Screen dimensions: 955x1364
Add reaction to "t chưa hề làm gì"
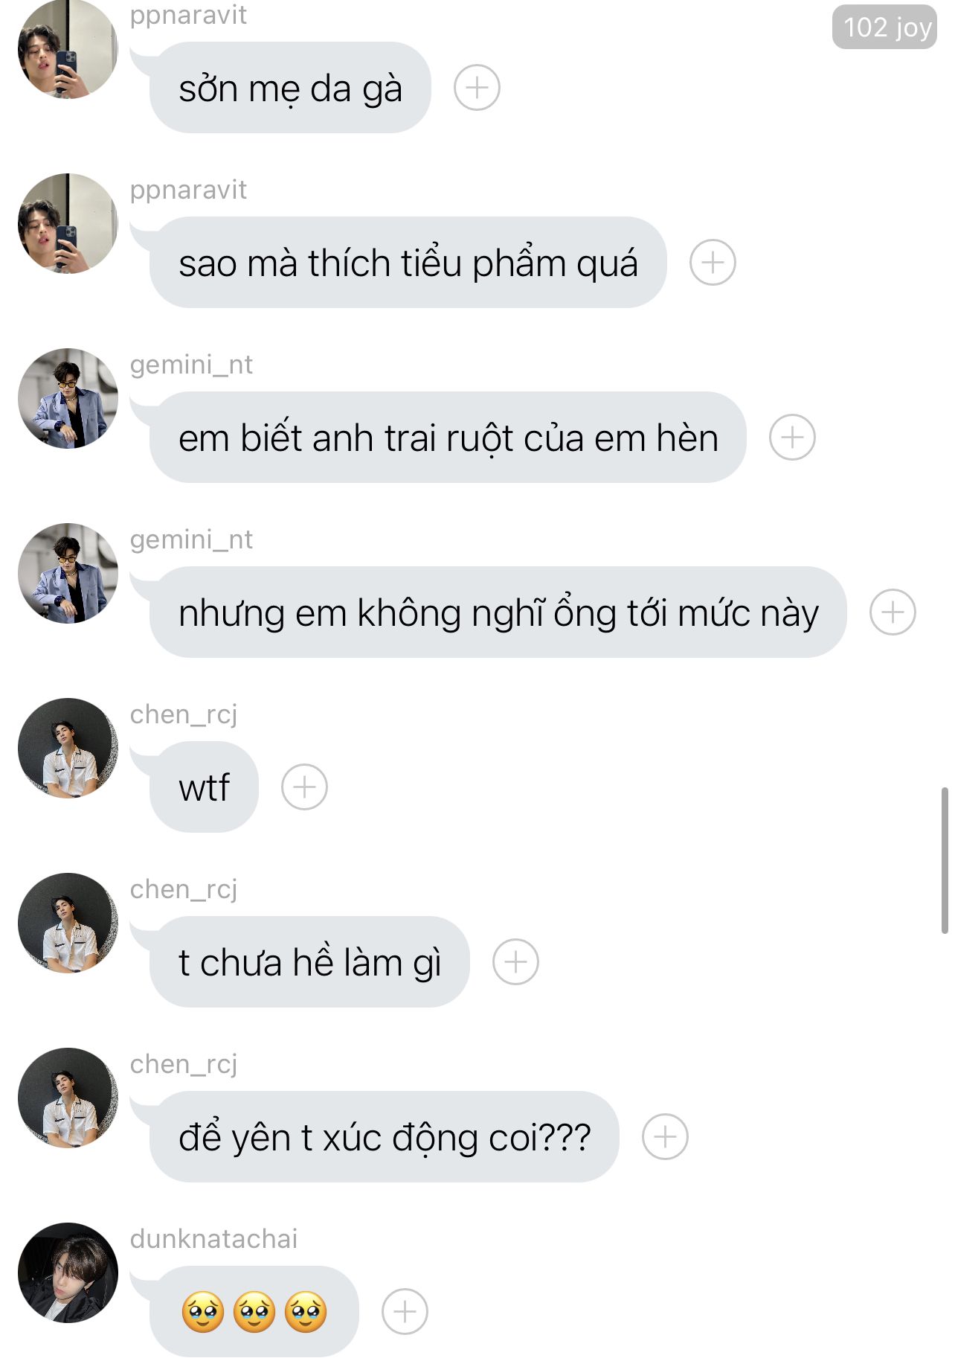point(515,962)
